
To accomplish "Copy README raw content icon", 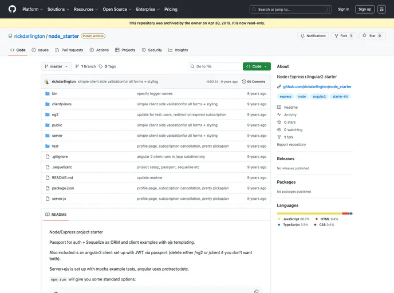I will coord(256,291).
